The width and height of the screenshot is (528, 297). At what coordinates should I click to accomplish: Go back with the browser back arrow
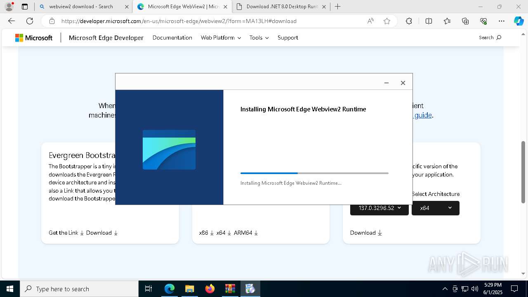[12, 21]
